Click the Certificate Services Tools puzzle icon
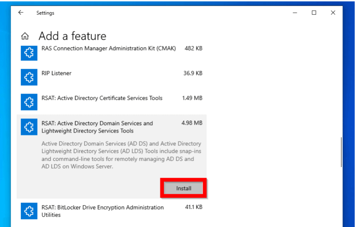The image size is (355, 227). pyautogui.click(x=29, y=102)
